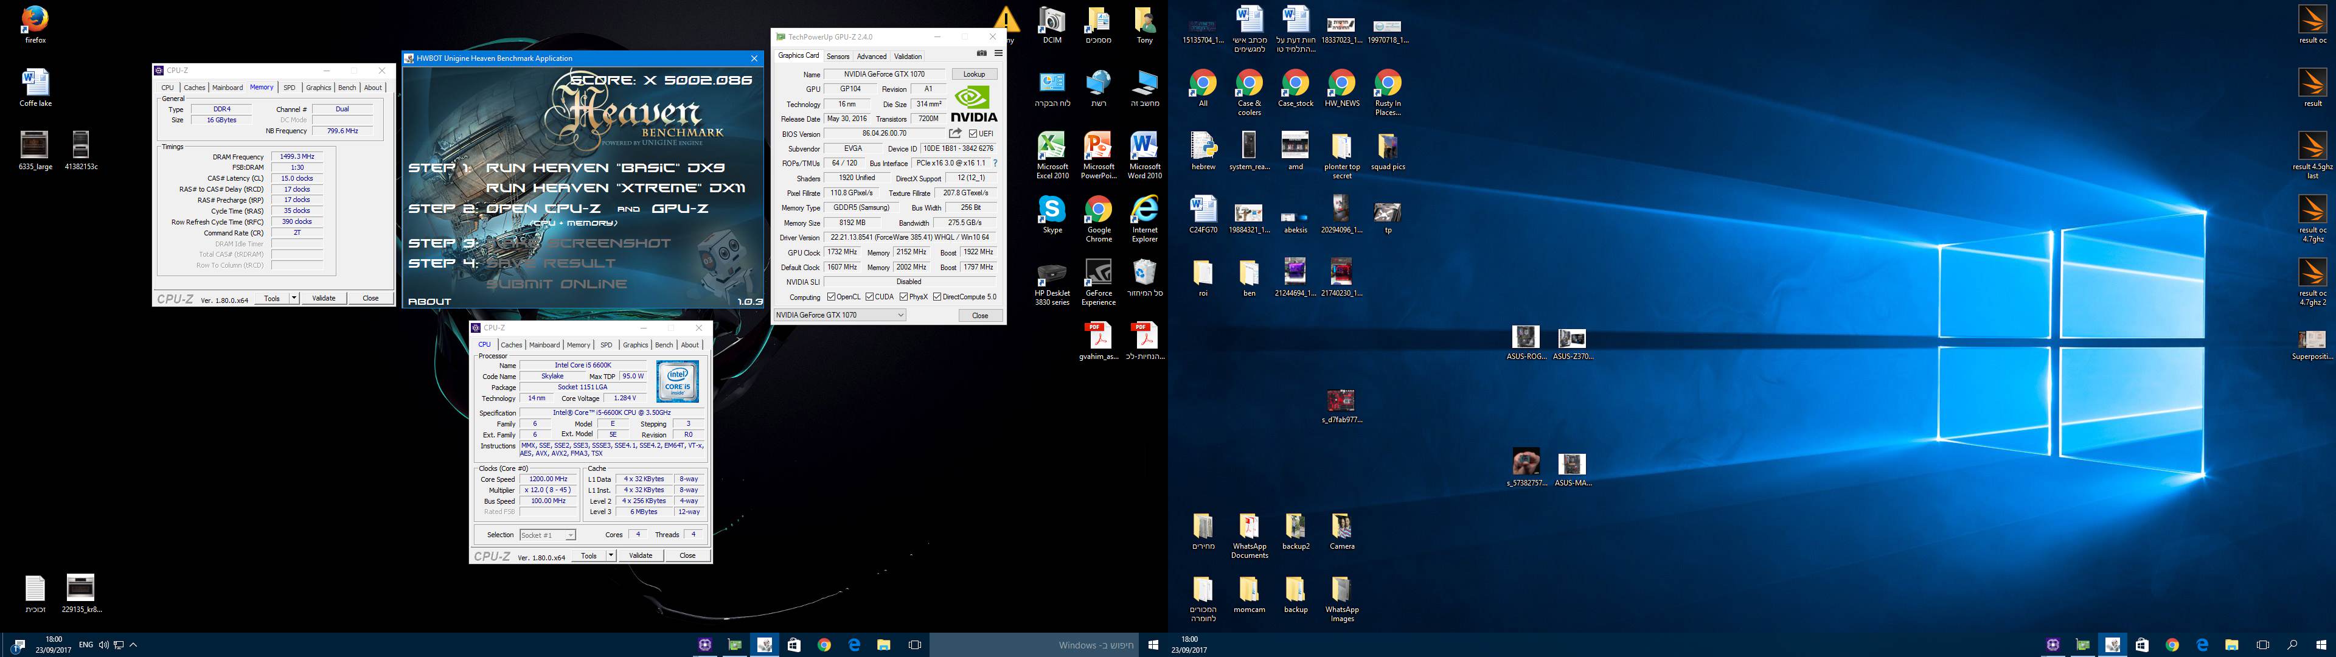Viewport: 2336px width, 657px height.
Task: Open the volume icon in system tray
Action: tap(103, 644)
